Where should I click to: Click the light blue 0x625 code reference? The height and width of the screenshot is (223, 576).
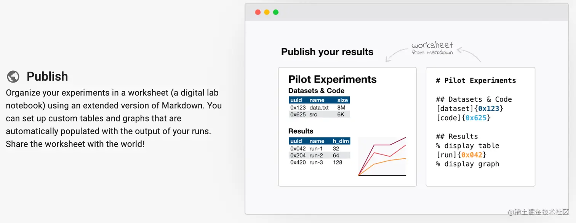(476, 118)
